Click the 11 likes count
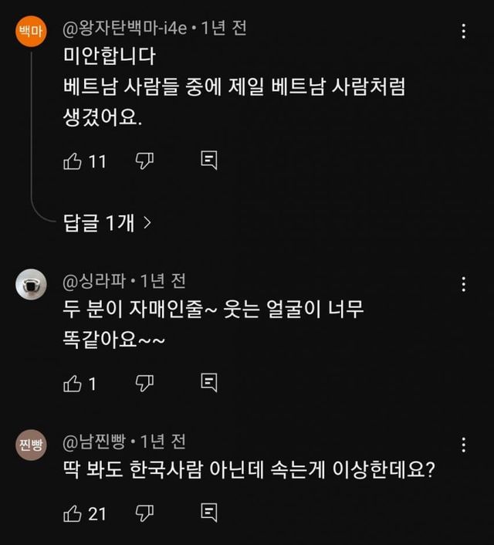The image size is (494, 545). (97, 161)
